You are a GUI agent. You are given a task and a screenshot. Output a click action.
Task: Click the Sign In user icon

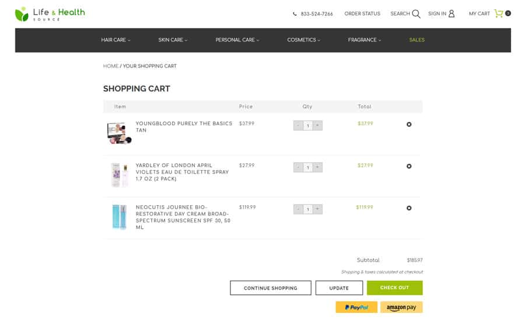451,14
